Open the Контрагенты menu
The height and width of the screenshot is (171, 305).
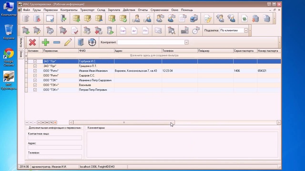pos(69,10)
